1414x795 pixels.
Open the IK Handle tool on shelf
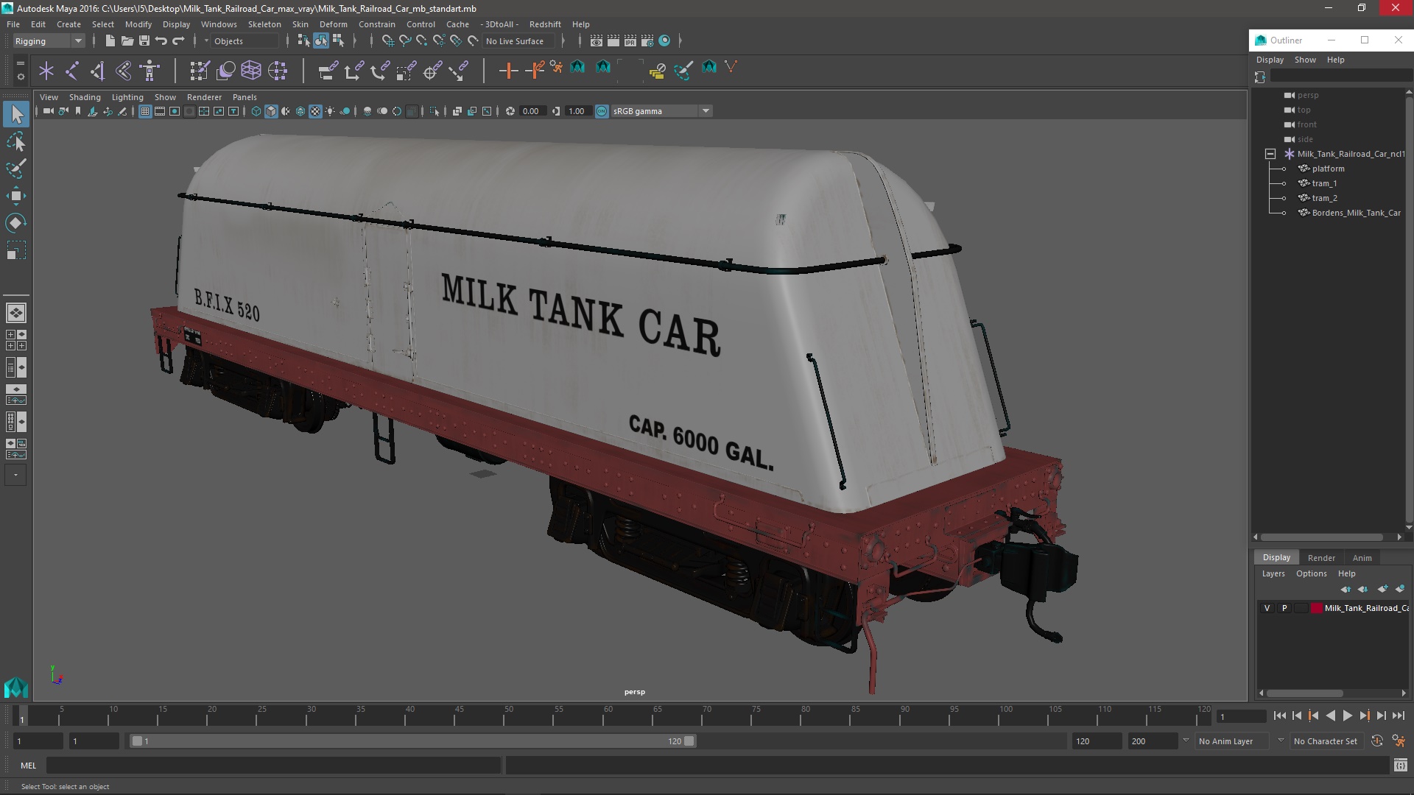97,71
